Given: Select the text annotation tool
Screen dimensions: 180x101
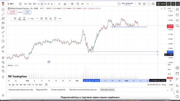Looking at the screenshot, I should coord(3,36).
